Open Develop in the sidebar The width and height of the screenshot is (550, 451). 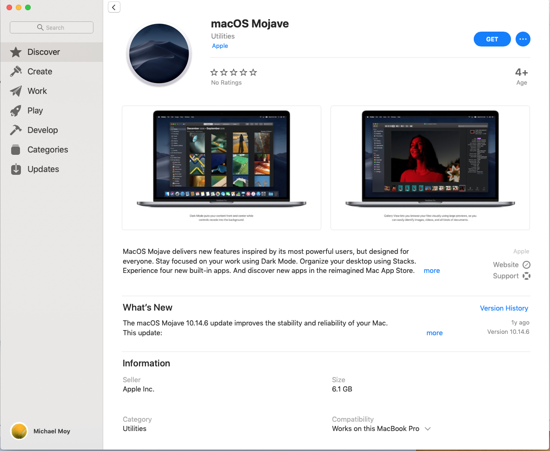point(52,130)
